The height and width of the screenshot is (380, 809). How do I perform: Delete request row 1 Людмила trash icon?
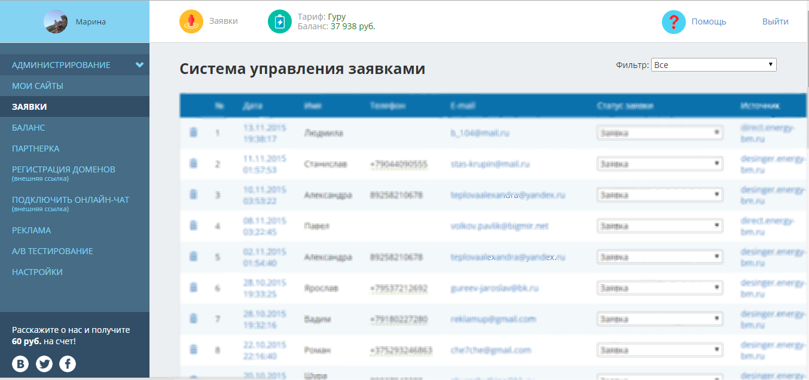pyautogui.click(x=193, y=133)
